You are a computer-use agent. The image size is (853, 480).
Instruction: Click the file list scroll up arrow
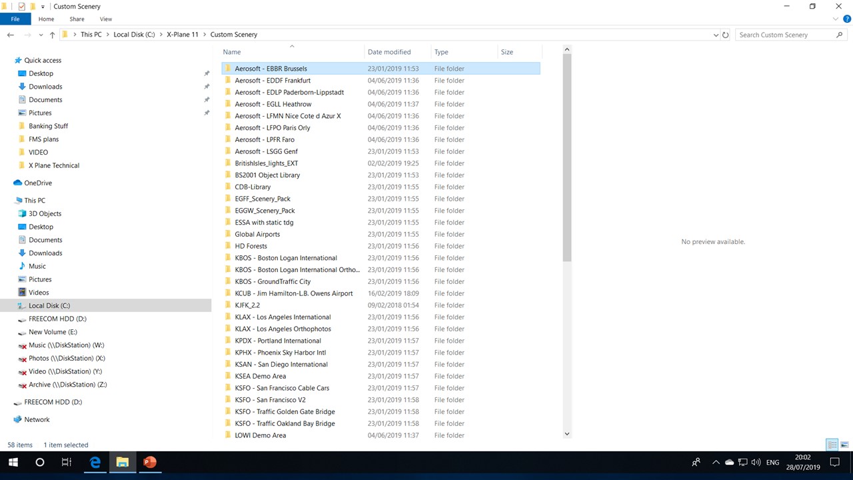click(x=567, y=49)
